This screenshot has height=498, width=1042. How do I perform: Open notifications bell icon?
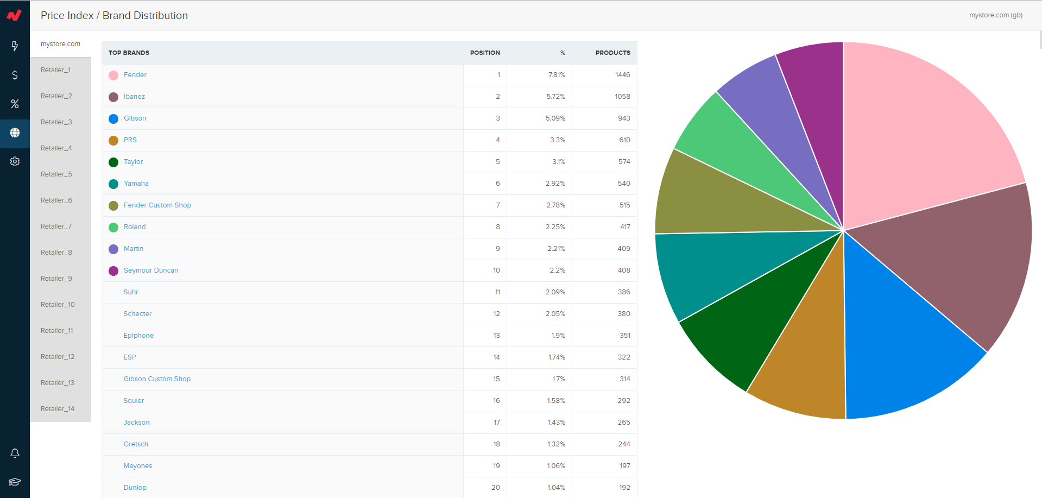coord(15,453)
